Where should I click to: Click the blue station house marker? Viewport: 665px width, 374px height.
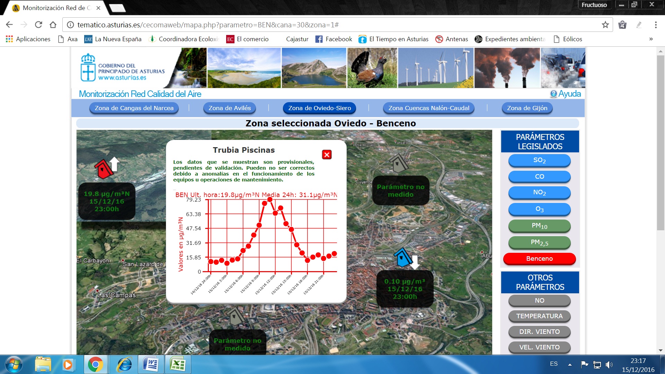[x=403, y=258]
